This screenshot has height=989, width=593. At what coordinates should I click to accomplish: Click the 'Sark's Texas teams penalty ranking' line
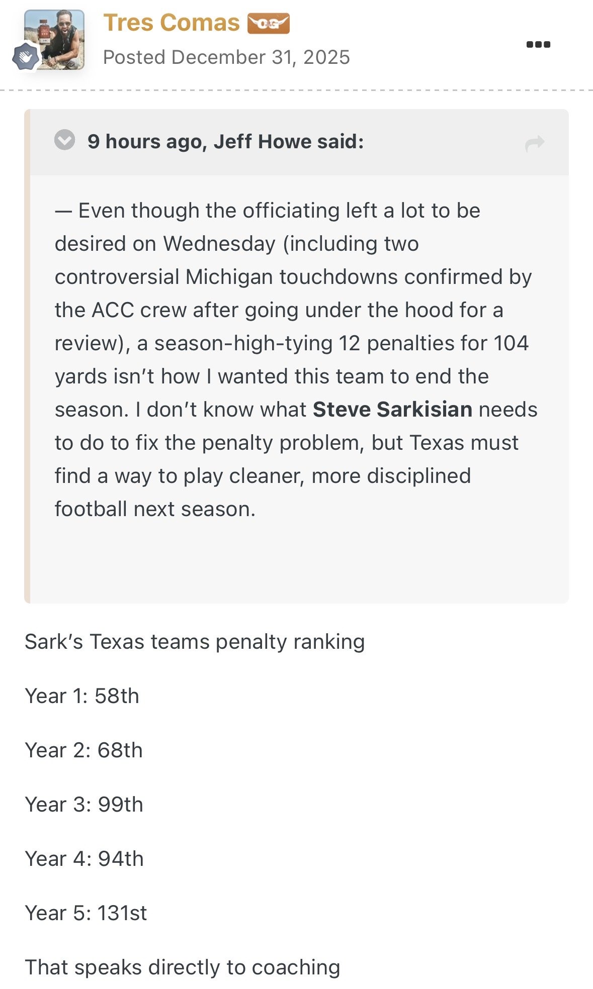click(x=195, y=642)
